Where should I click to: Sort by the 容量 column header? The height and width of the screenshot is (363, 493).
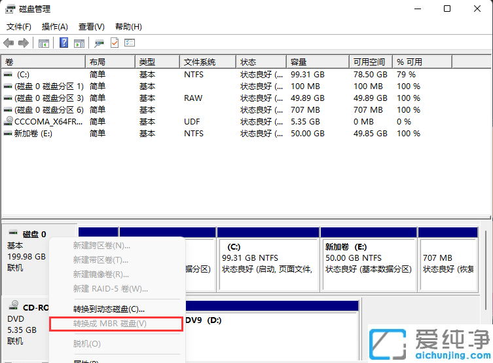pos(318,62)
